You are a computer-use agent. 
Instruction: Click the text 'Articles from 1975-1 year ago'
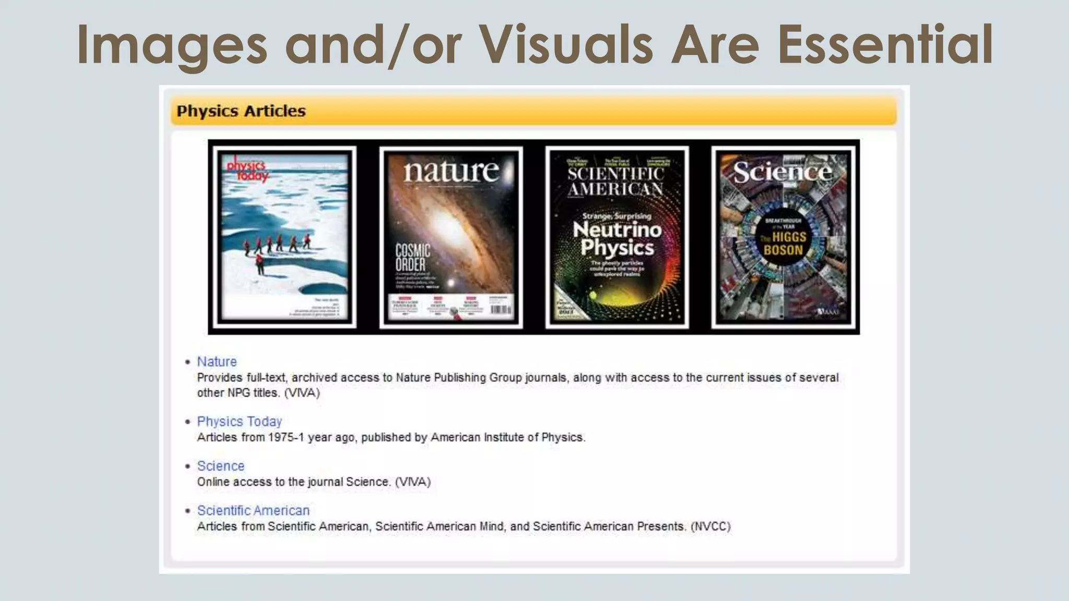[277, 437]
